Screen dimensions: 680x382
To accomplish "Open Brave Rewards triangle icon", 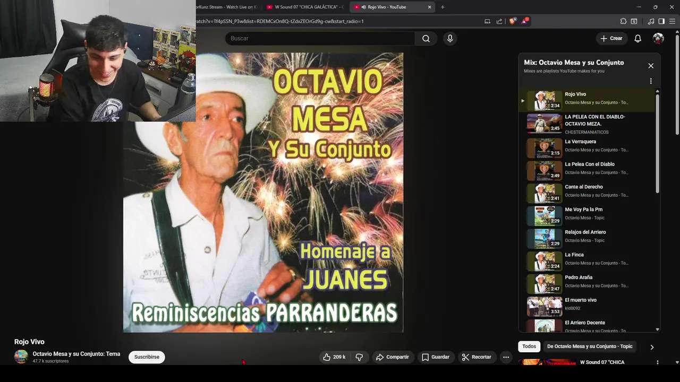I will coord(525,21).
